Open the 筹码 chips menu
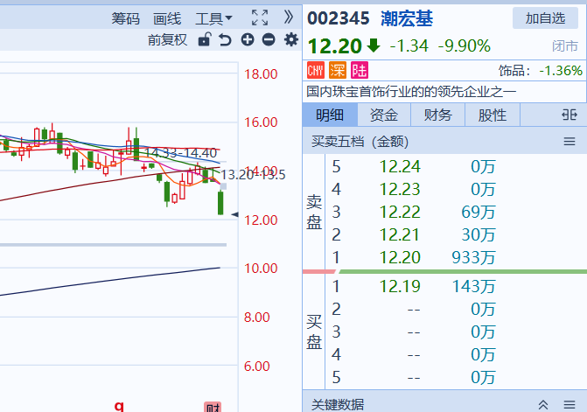 (x=126, y=17)
